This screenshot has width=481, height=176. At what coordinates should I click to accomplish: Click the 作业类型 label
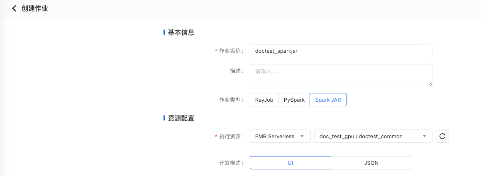(x=231, y=100)
